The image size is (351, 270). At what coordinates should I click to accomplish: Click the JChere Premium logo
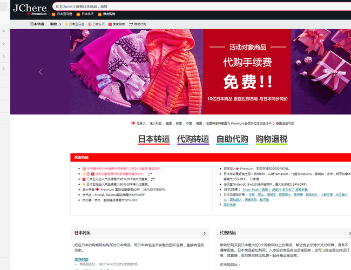29,10
